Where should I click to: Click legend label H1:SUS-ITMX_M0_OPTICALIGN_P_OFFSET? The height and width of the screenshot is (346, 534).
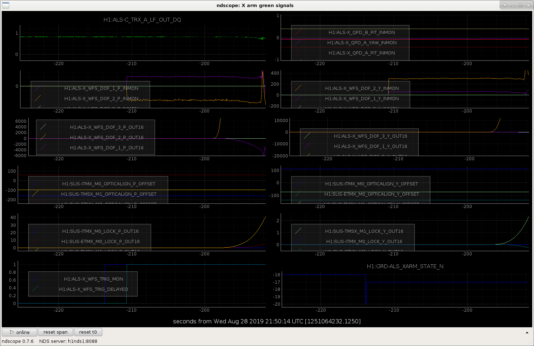(109, 184)
